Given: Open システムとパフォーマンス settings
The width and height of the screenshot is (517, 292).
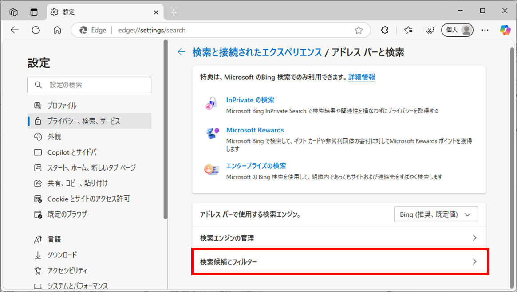Looking at the screenshot, I should [89, 286].
